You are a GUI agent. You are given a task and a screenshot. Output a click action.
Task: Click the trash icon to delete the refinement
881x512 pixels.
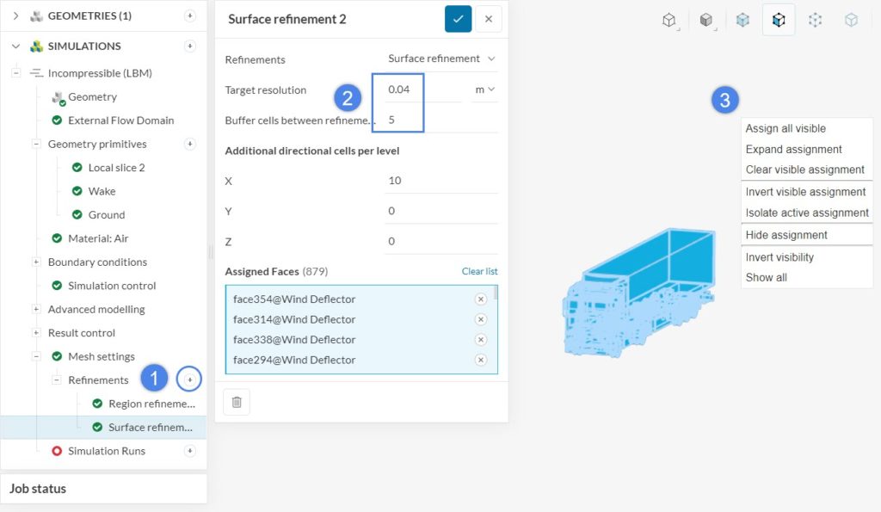[x=237, y=401]
